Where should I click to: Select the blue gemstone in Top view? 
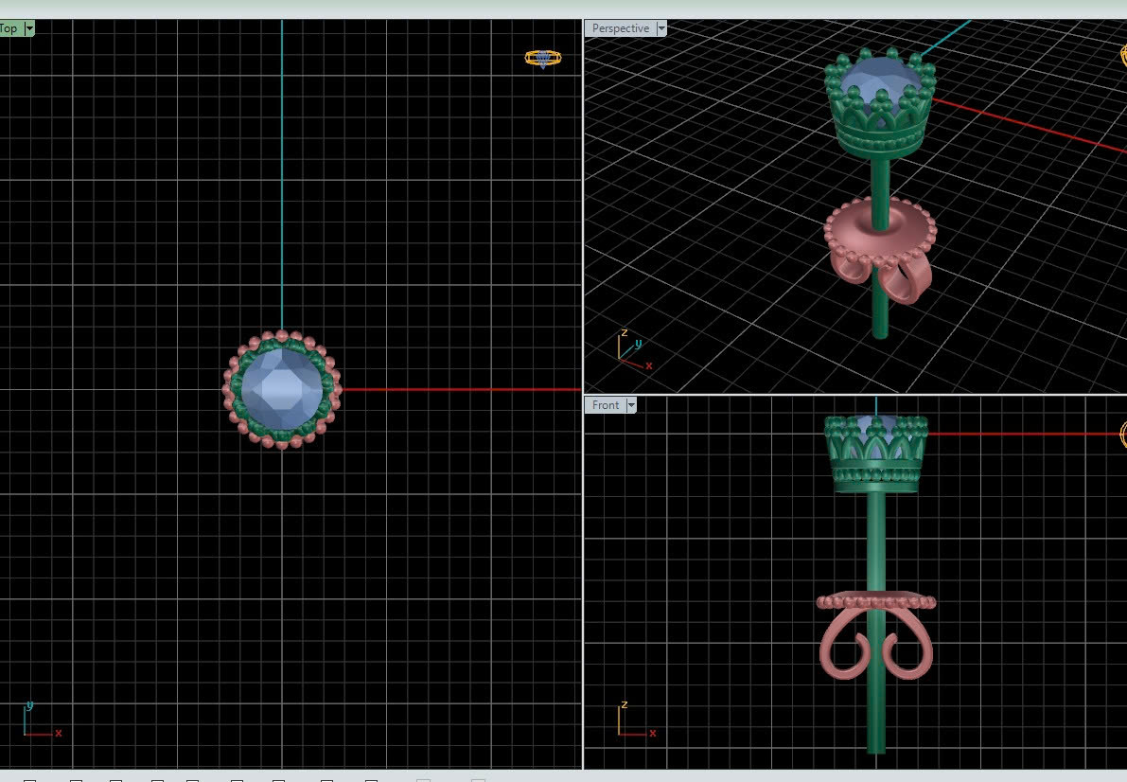click(282, 389)
